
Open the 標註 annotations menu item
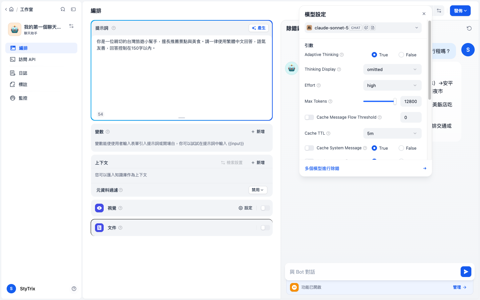41,84
